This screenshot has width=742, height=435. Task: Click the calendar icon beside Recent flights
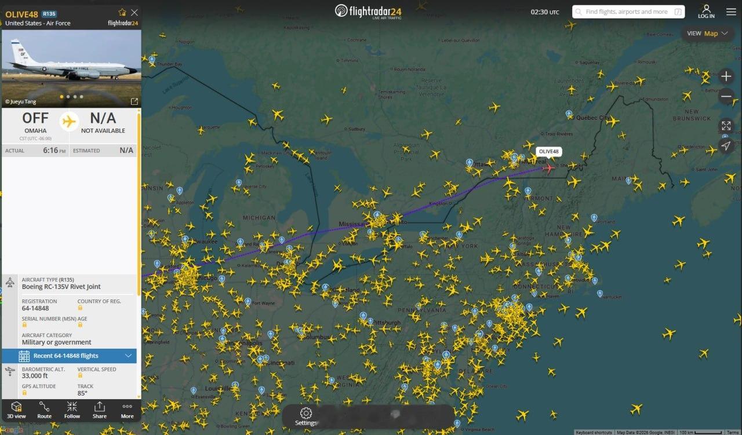[24, 356]
